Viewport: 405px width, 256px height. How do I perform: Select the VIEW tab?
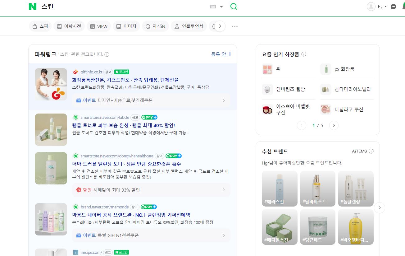pos(99,26)
